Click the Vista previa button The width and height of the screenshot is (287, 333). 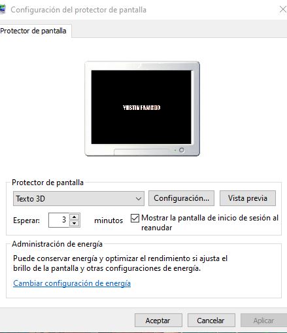[248, 198]
